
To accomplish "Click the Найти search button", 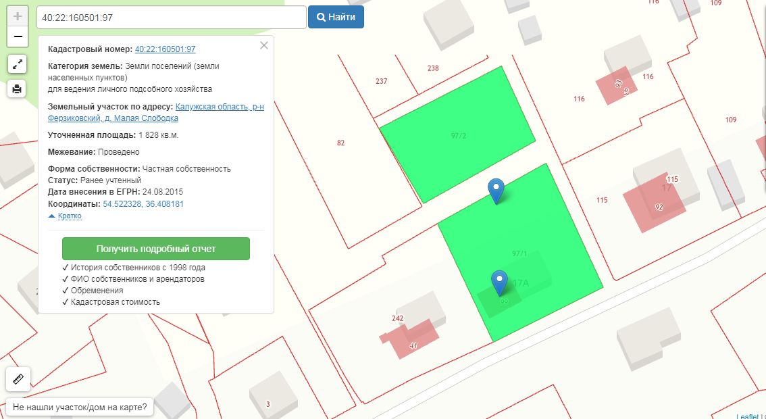I will coord(336,18).
